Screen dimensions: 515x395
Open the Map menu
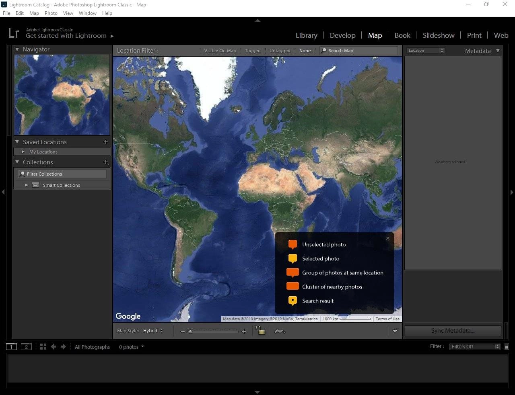click(x=34, y=13)
